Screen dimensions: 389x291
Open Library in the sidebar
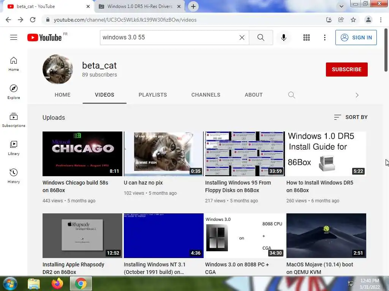point(14,148)
